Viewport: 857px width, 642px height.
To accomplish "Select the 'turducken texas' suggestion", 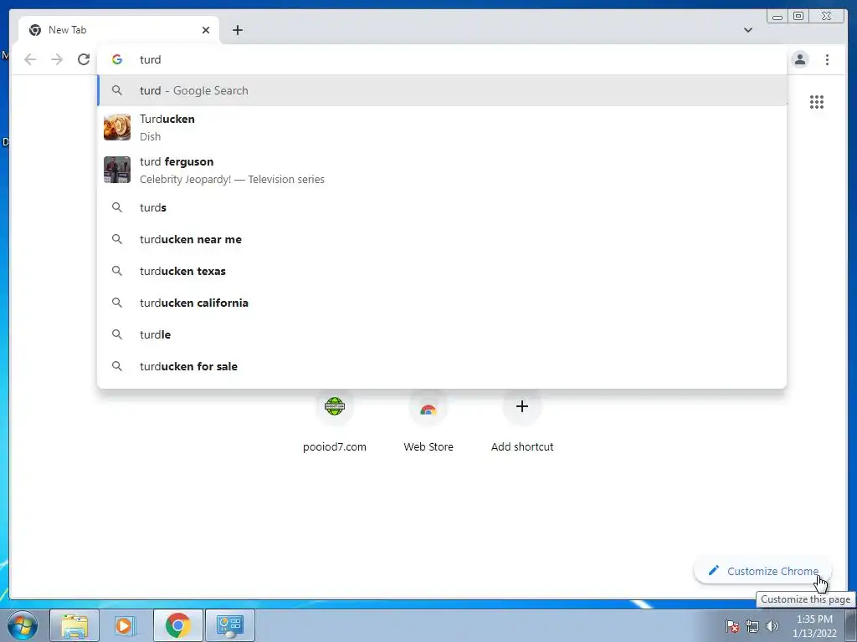I will click(x=442, y=271).
